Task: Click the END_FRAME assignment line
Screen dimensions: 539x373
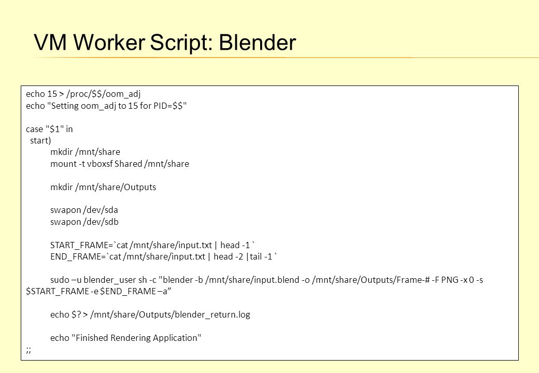Action: (164, 257)
